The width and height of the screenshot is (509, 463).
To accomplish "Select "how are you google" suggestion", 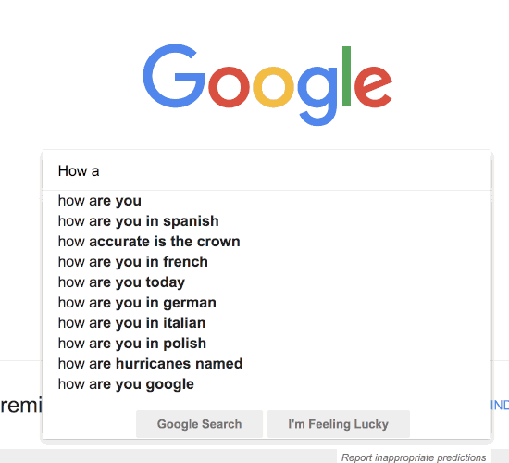I will click(x=267, y=384).
